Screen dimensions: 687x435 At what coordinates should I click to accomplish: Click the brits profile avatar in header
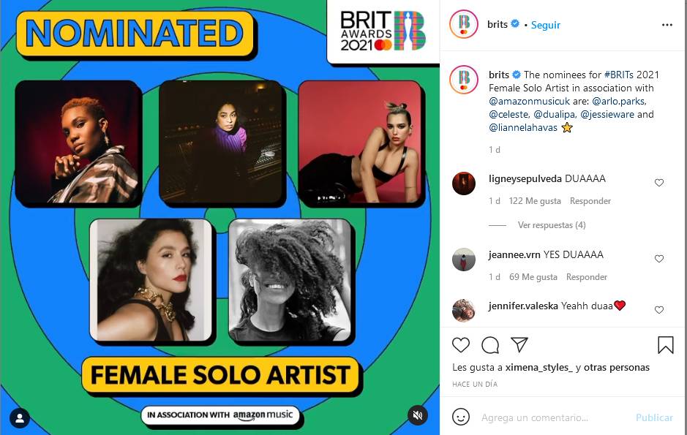(x=464, y=25)
